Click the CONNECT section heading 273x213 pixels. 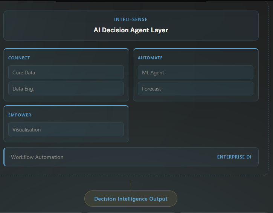19,58
